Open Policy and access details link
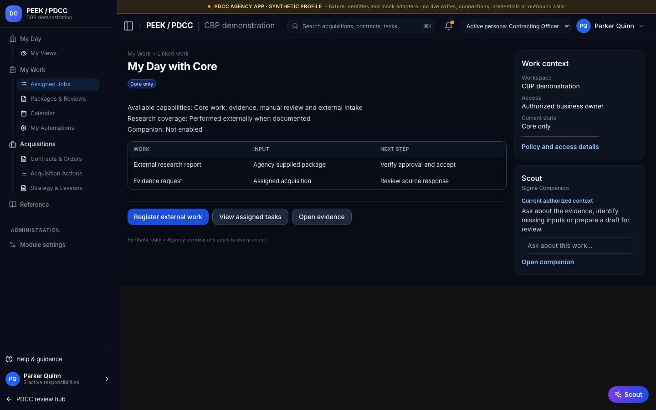The width and height of the screenshot is (656, 410). 560,147
